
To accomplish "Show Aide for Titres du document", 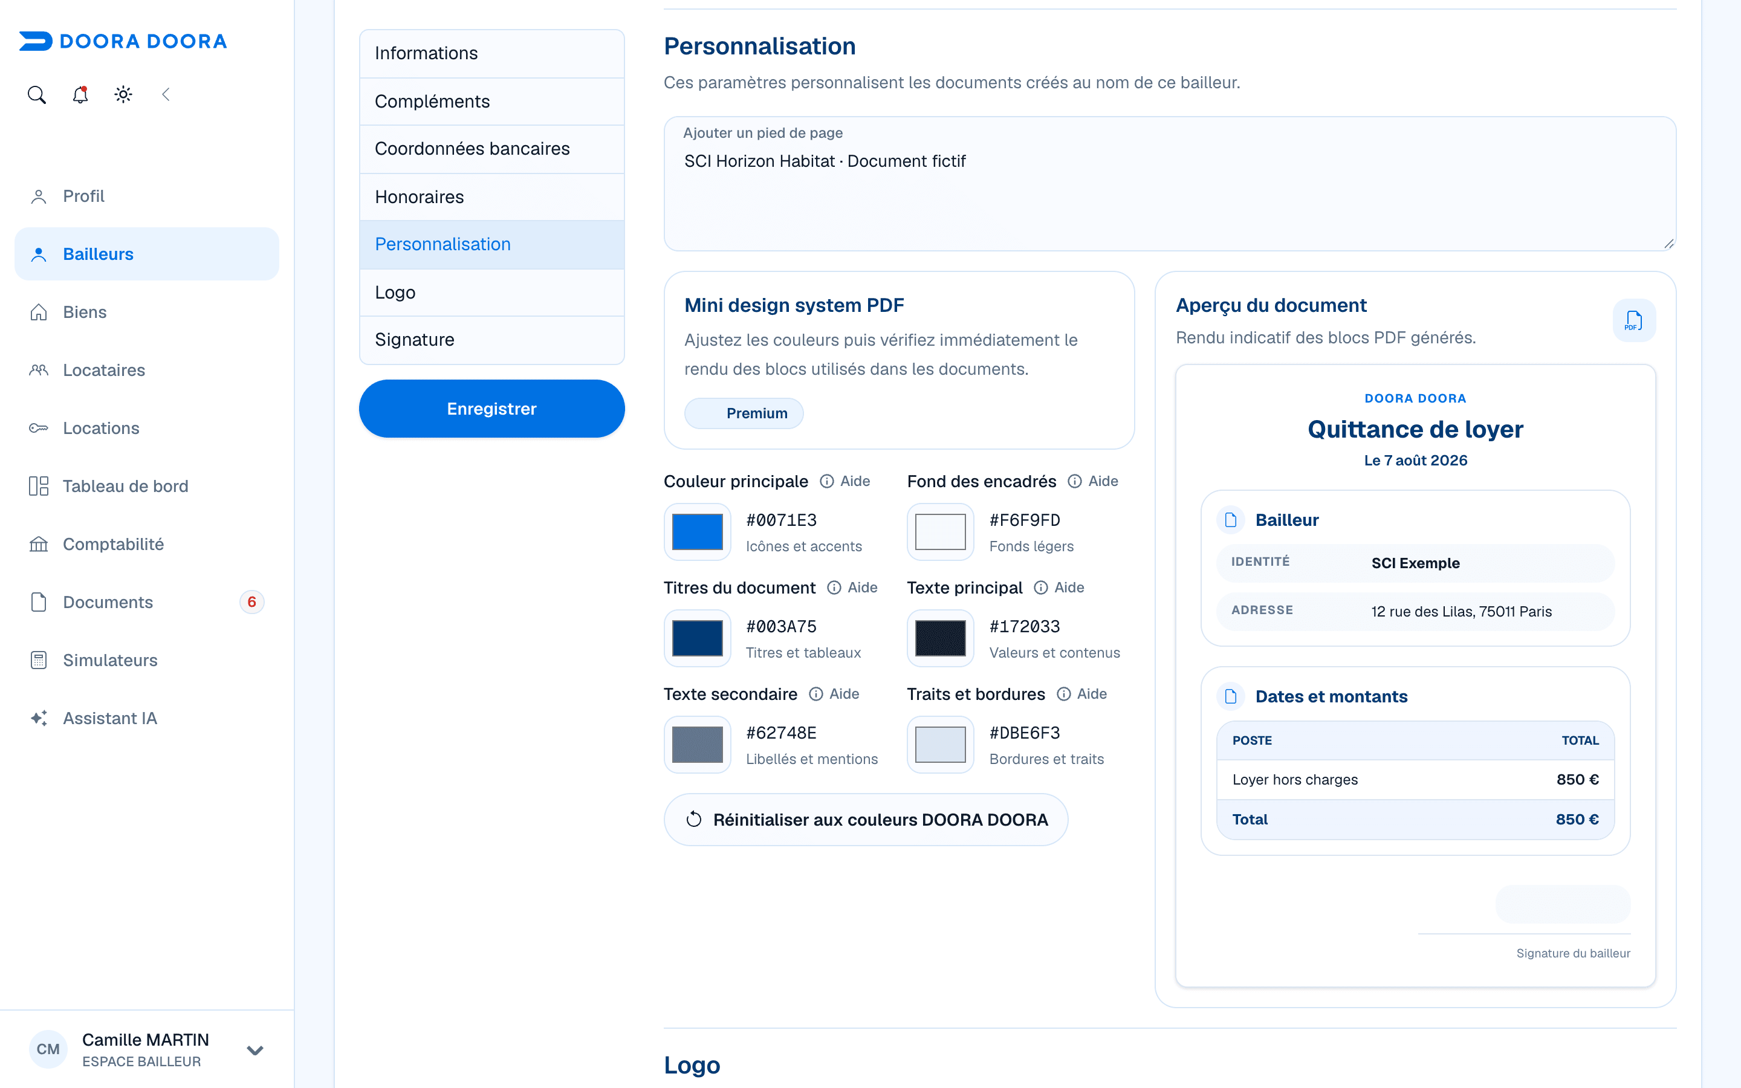I will [852, 588].
